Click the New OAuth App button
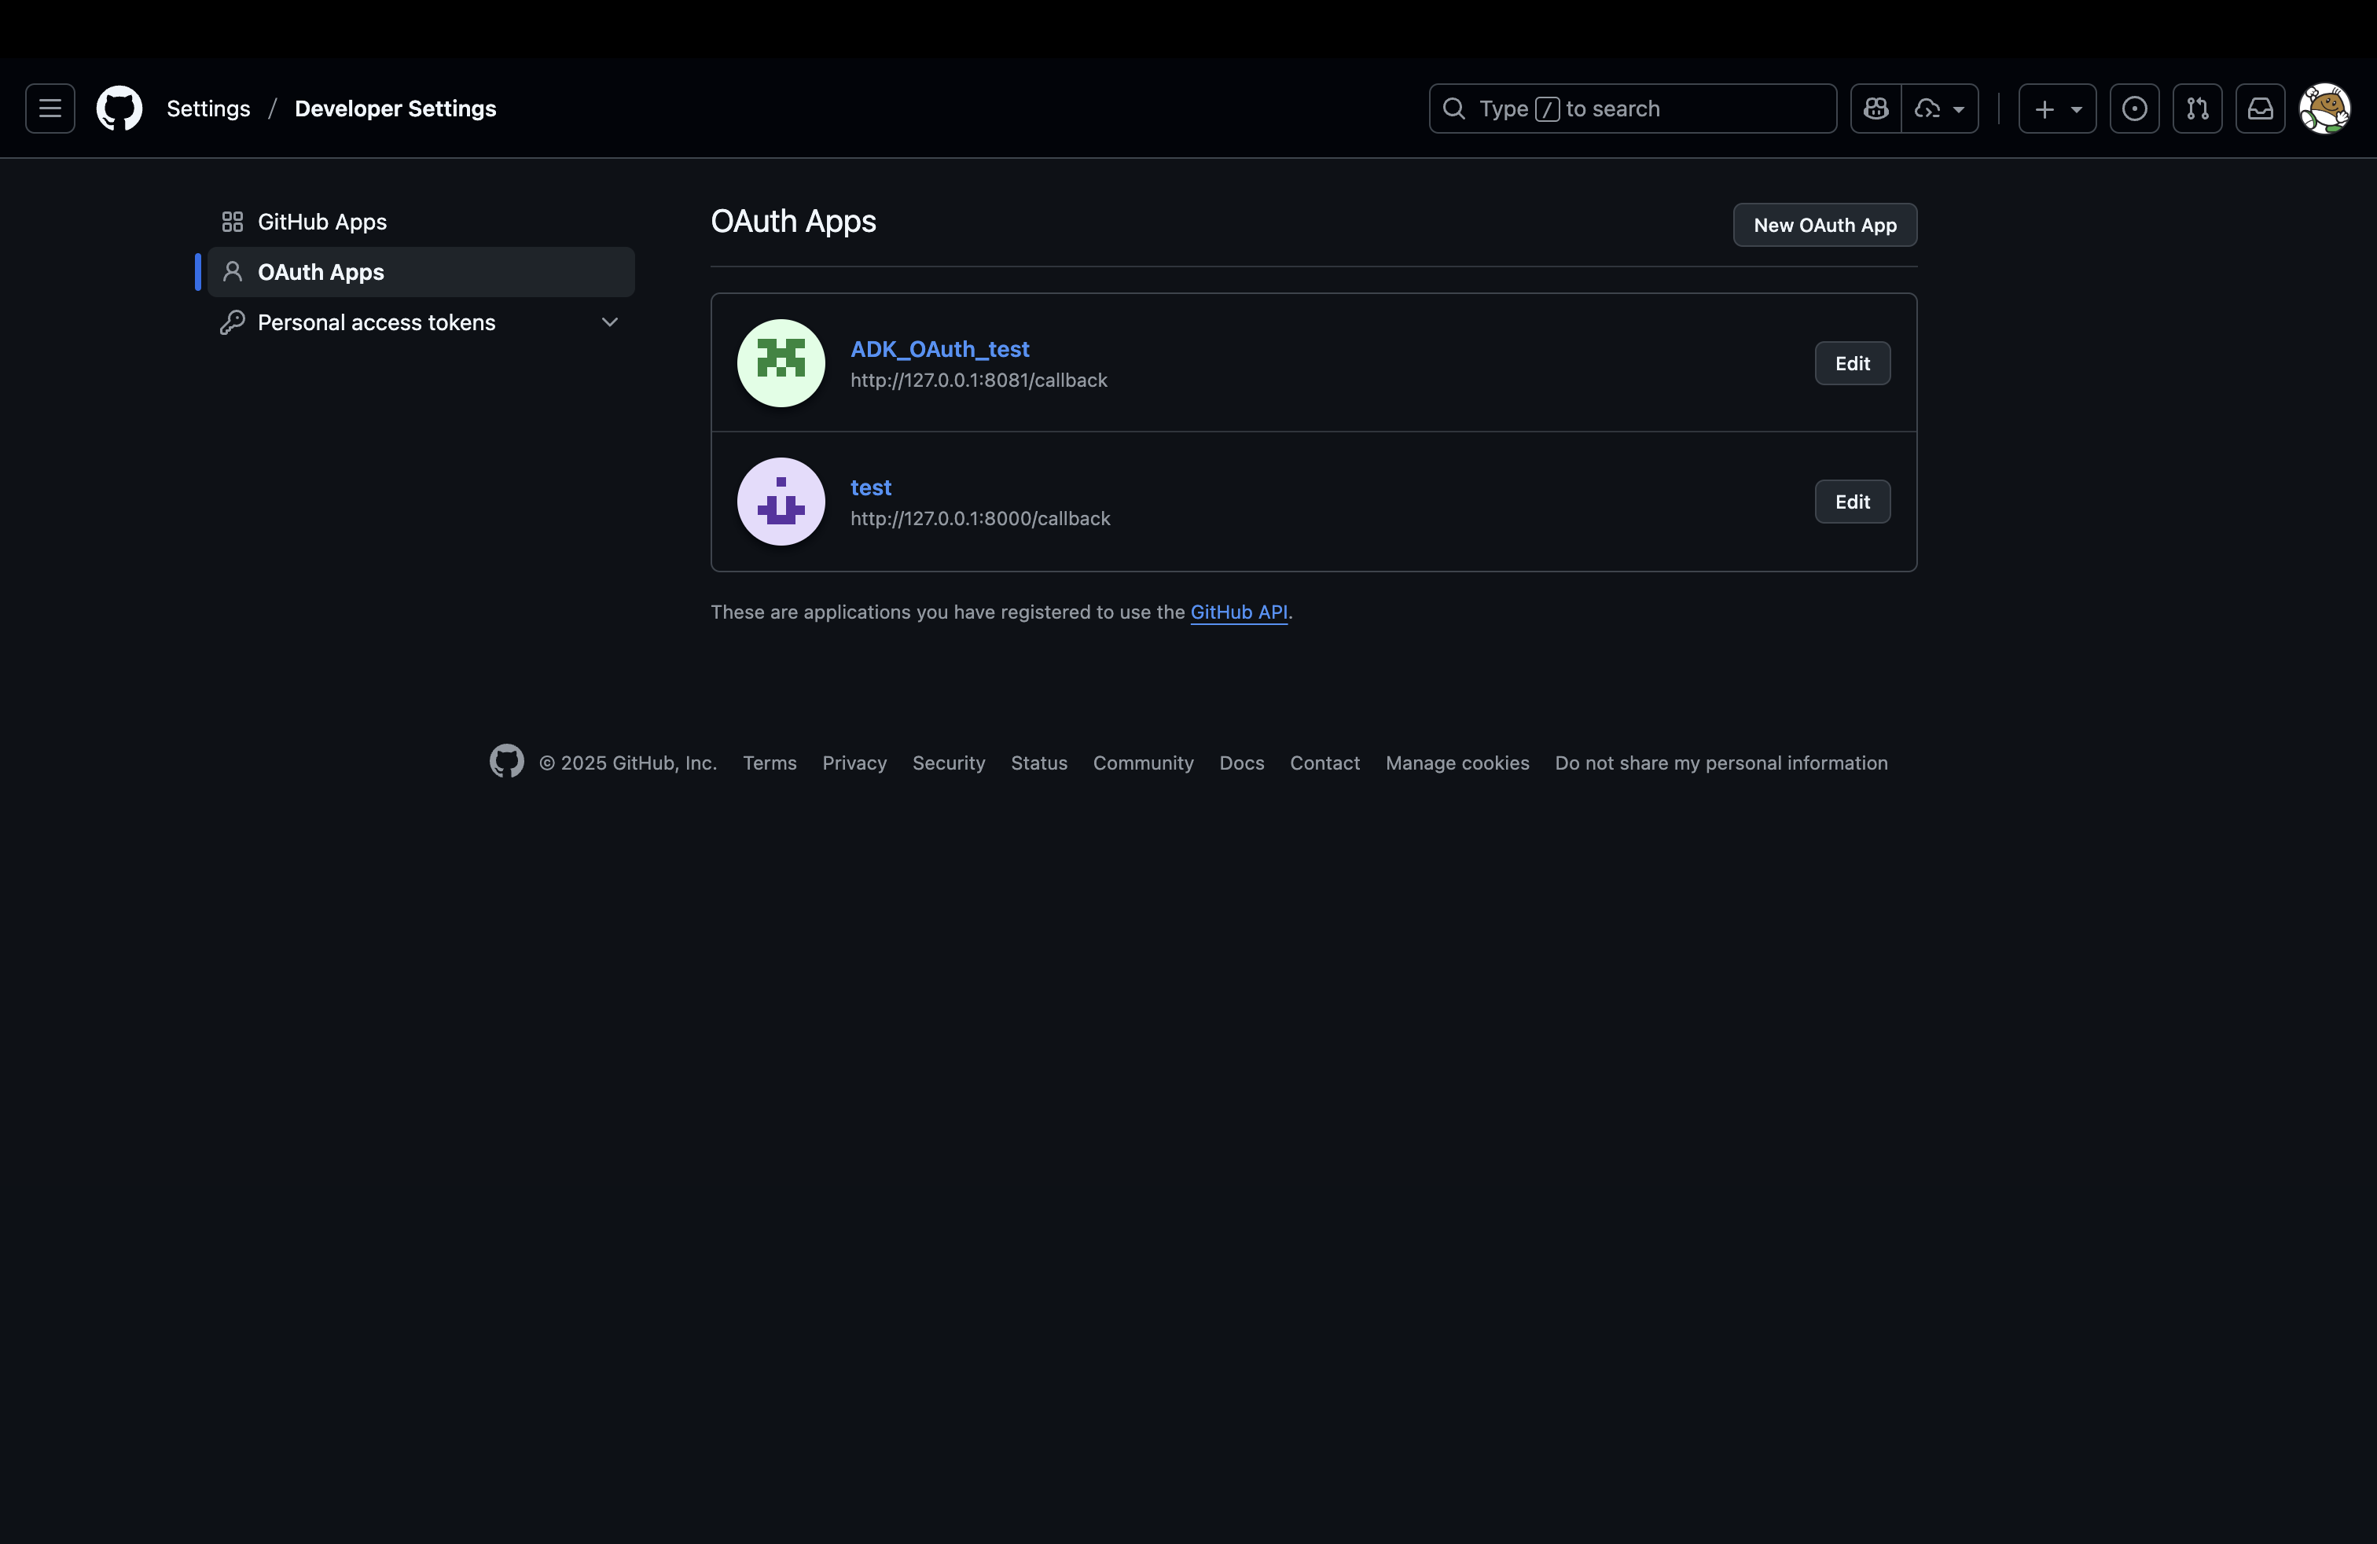 click(1824, 225)
